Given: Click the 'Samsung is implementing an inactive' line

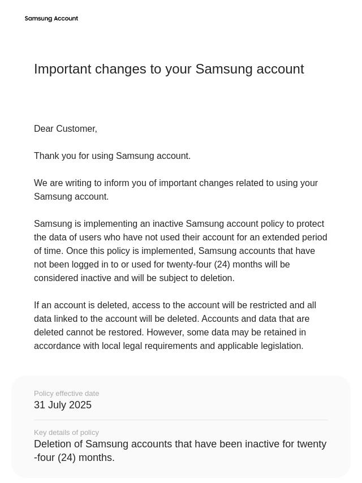Looking at the screenshot, I should 179,223.
